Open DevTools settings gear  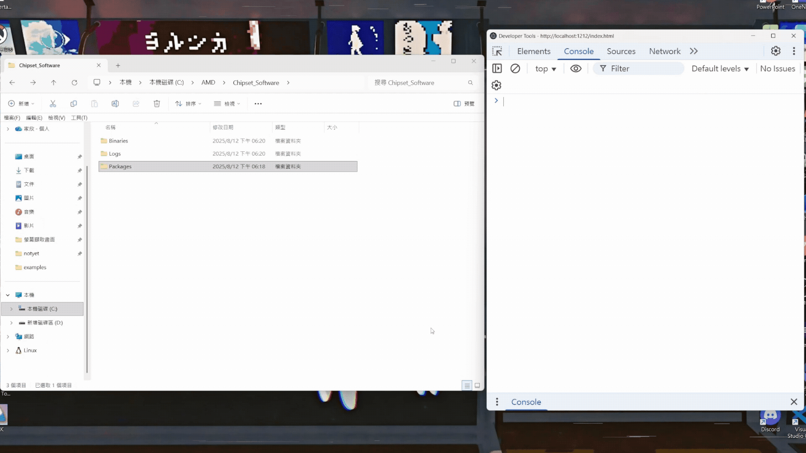pos(775,51)
